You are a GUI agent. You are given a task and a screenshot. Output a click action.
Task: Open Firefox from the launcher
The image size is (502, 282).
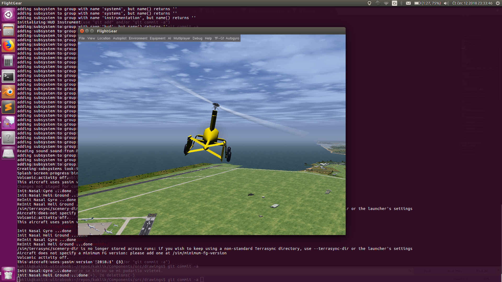[8, 46]
